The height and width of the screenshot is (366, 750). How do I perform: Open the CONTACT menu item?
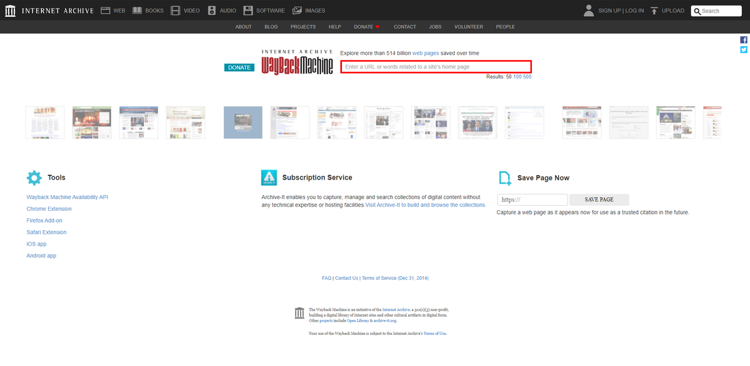405,27
